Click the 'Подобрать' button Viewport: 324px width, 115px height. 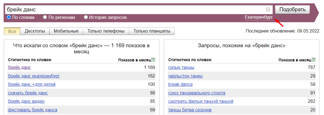click(292, 9)
